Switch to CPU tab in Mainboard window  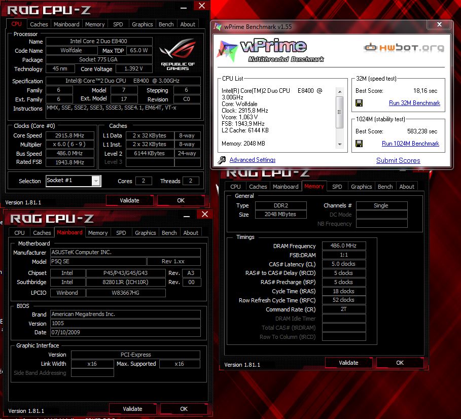tap(19, 233)
